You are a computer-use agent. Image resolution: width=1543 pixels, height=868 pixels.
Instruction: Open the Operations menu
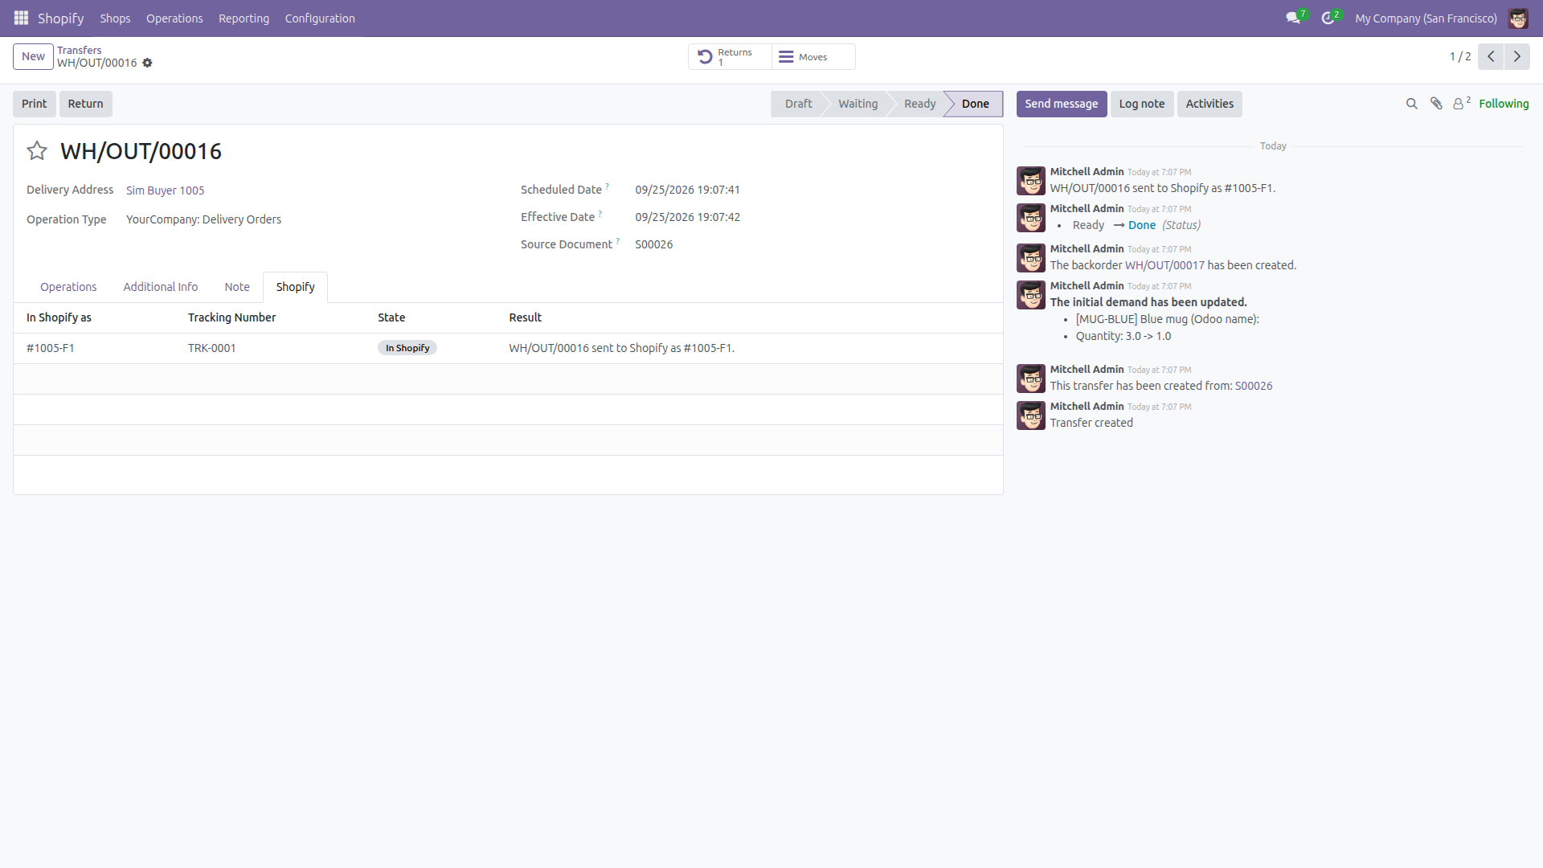[174, 18]
